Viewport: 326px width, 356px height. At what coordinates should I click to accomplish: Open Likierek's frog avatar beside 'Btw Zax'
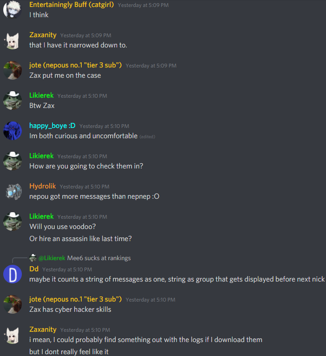(13, 101)
